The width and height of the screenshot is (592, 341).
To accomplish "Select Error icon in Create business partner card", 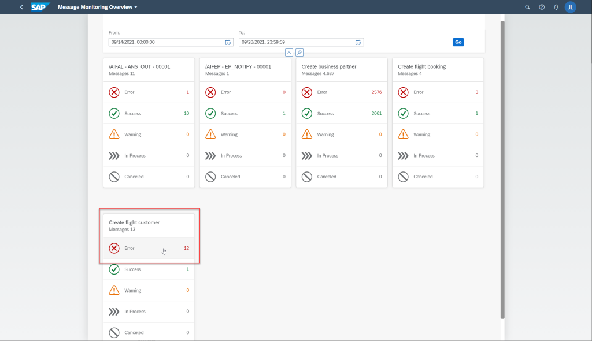I will coord(307,92).
